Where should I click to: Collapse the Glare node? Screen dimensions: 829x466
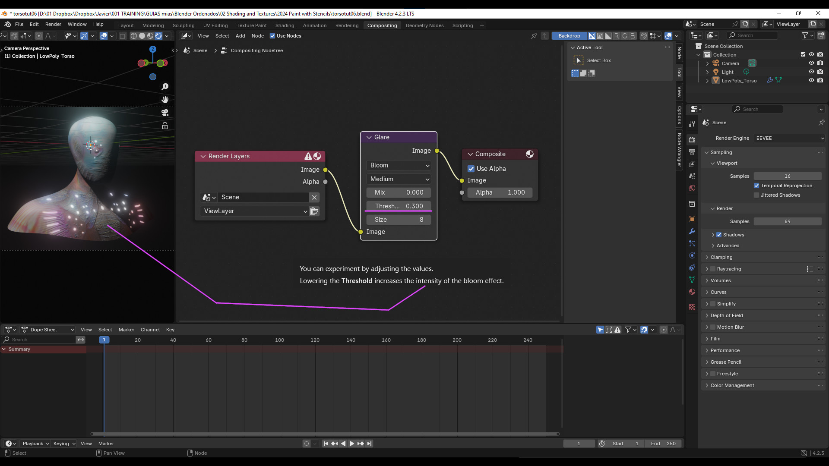coord(369,137)
